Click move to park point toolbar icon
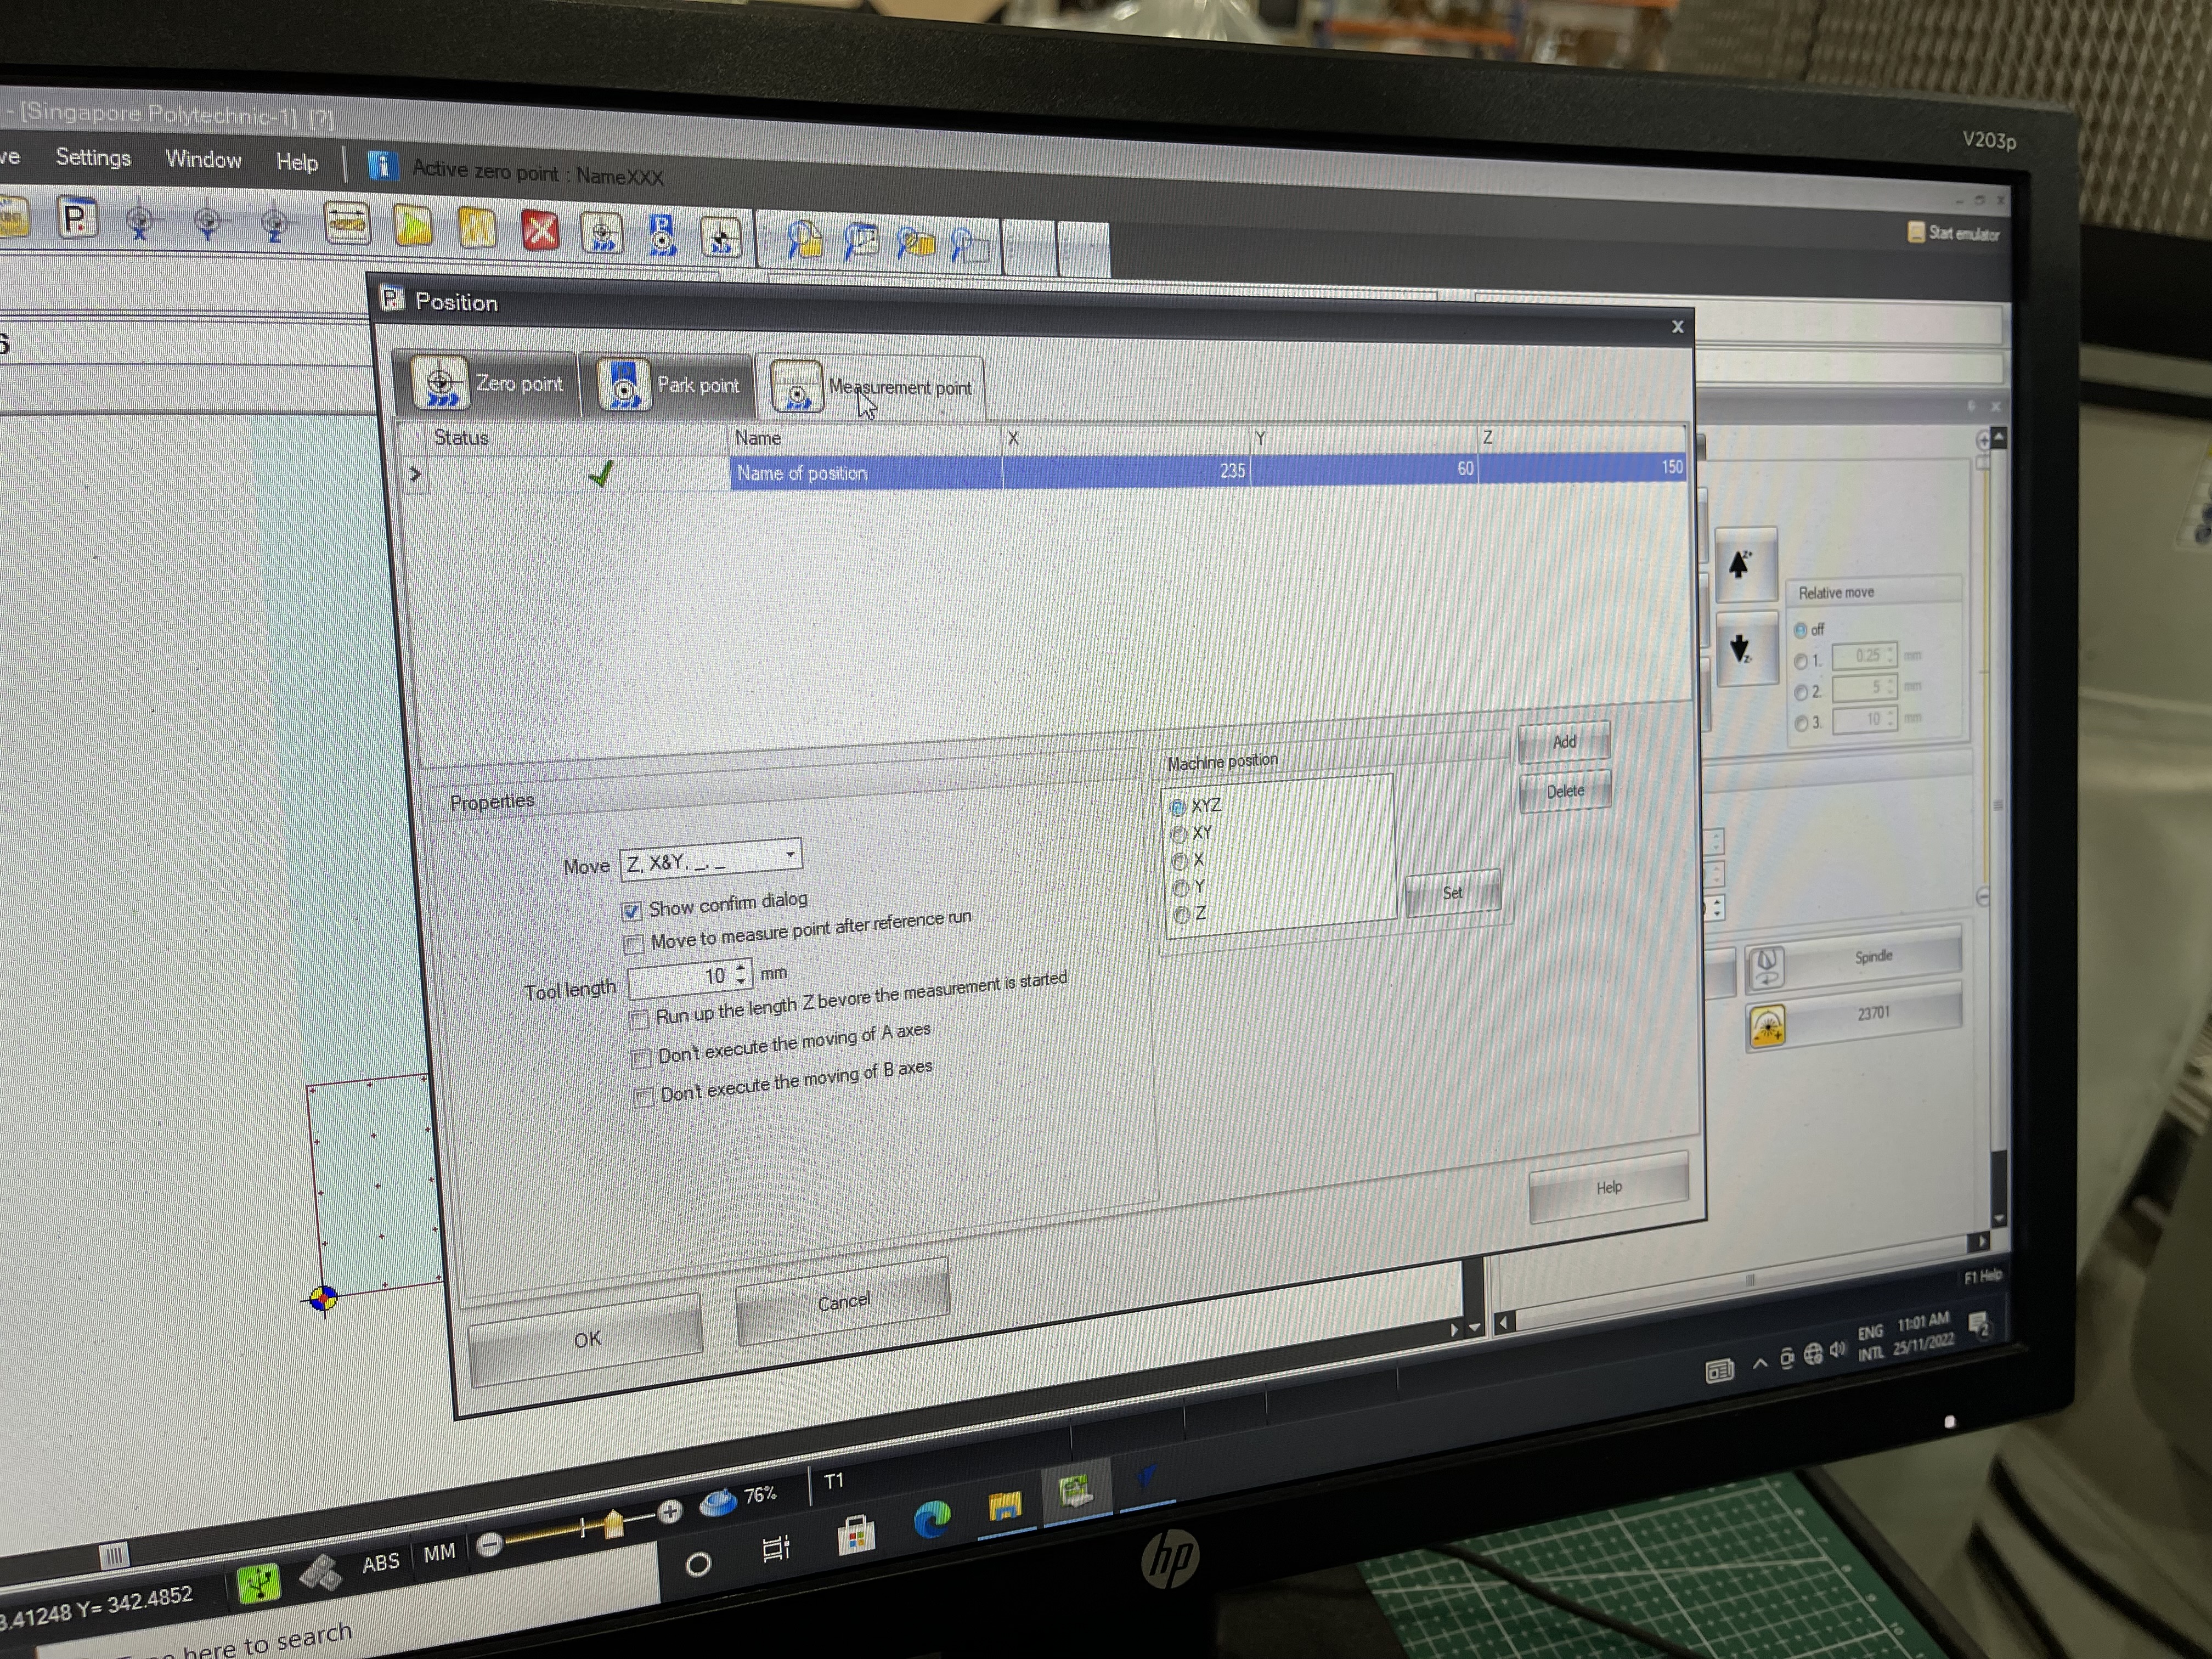 click(661, 235)
